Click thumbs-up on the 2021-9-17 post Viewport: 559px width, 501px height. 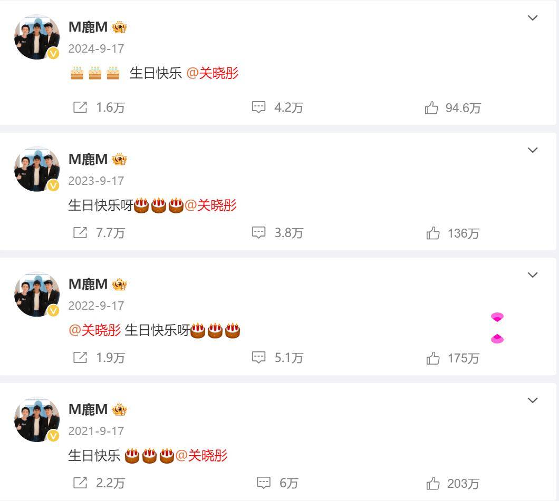pyautogui.click(x=433, y=484)
